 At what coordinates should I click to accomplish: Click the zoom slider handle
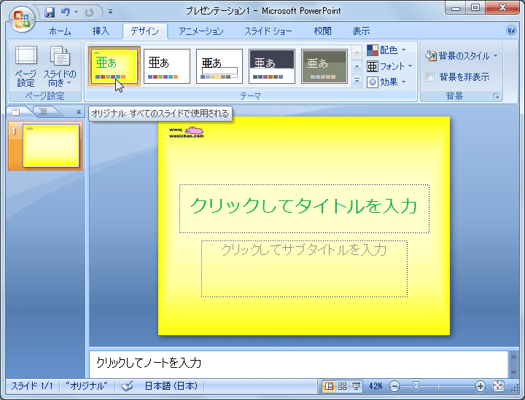pyautogui.click(x=416, y=386)
